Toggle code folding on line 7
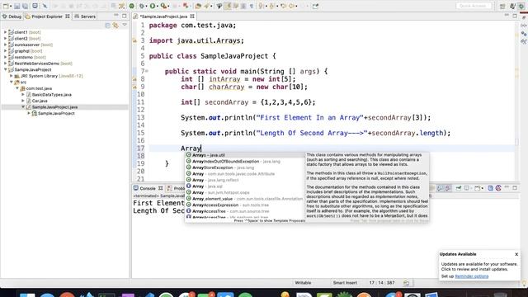Screen dimensions: 528x297 tap(147, 72)
